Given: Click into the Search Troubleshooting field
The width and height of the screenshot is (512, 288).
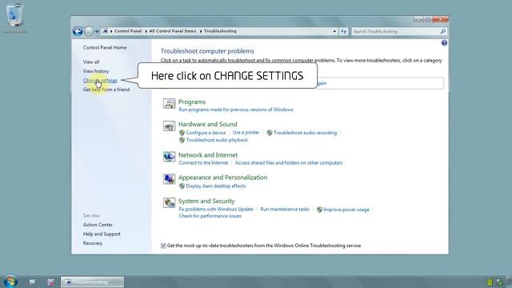Looking at the screenshot, I should coord(396,31).
